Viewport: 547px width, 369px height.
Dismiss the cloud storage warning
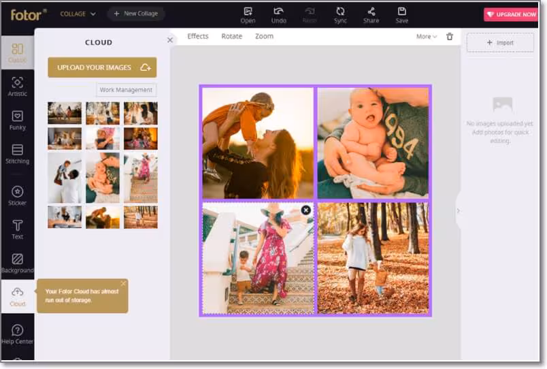(x=123, y=283)
